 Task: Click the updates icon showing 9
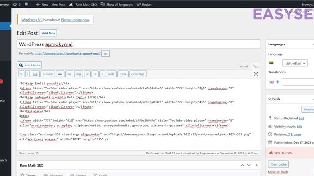[x=15, y=4]
